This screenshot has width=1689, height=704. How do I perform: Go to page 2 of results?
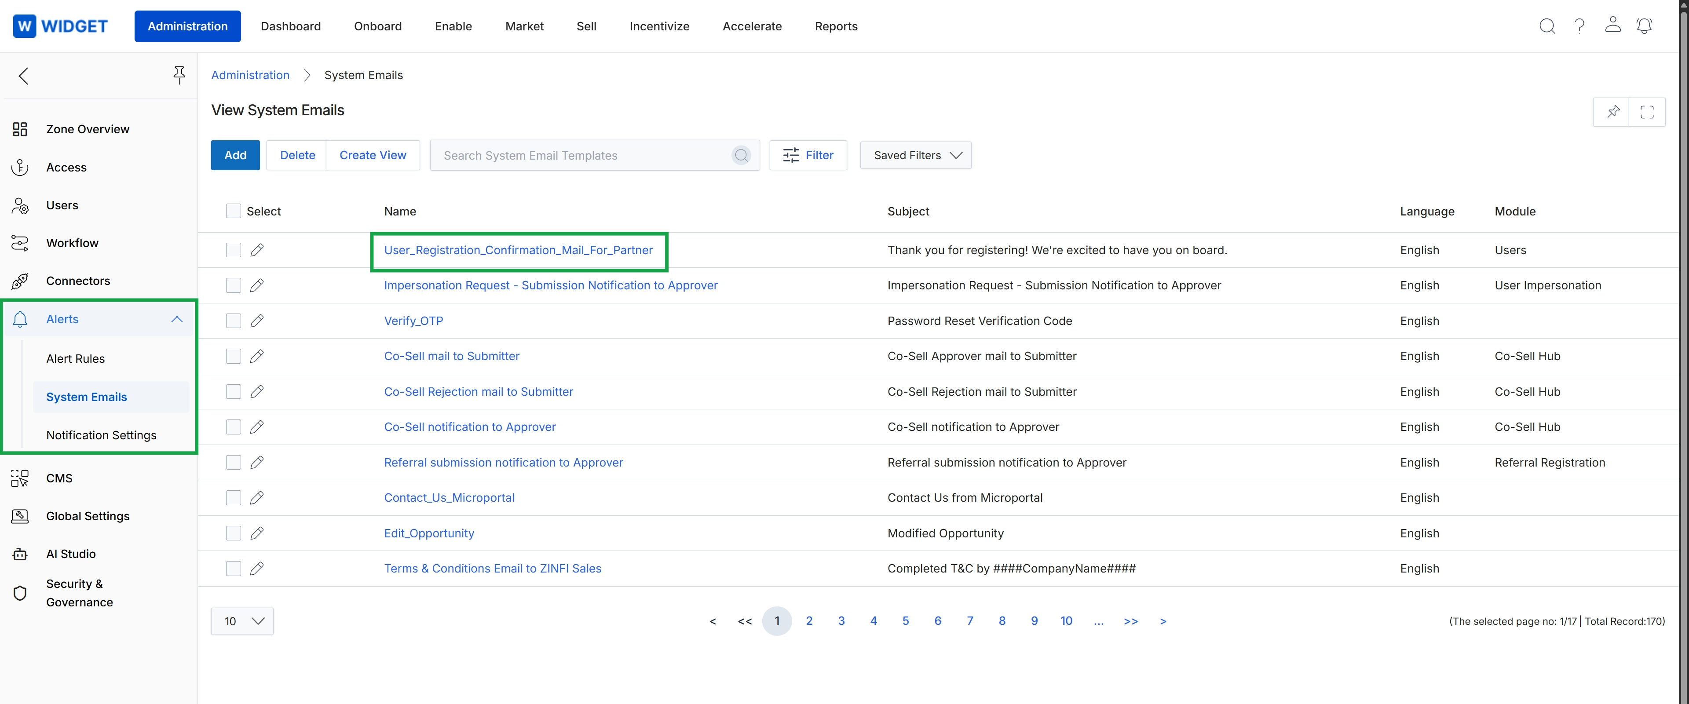coord(809,621)
